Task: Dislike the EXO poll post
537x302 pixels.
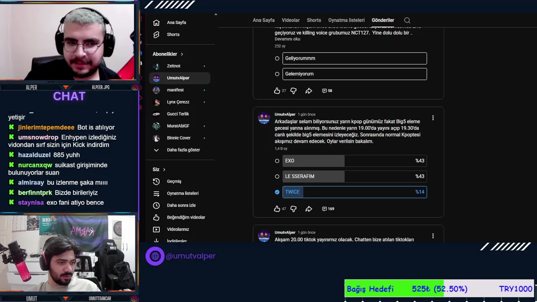Action: point(293,208)
